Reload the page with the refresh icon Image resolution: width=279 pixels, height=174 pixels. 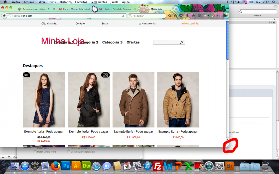coord(123,16)
